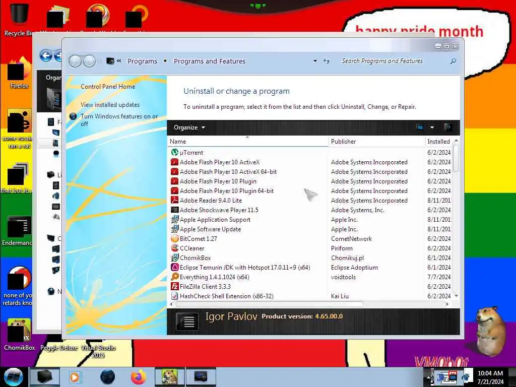516x387 pixels.
Task: Click the Explorer taskbar button
Action: tap(45, 377)
